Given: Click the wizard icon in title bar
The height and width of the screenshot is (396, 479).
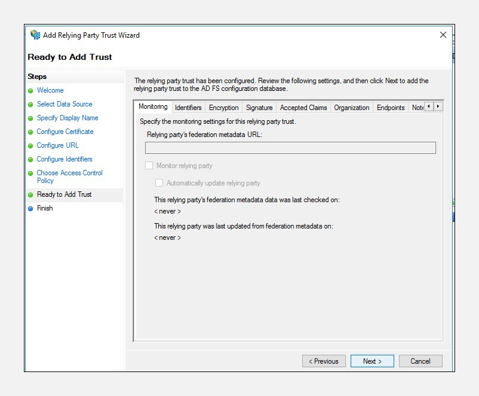Looking at the screenshot, I should [35, 35].
